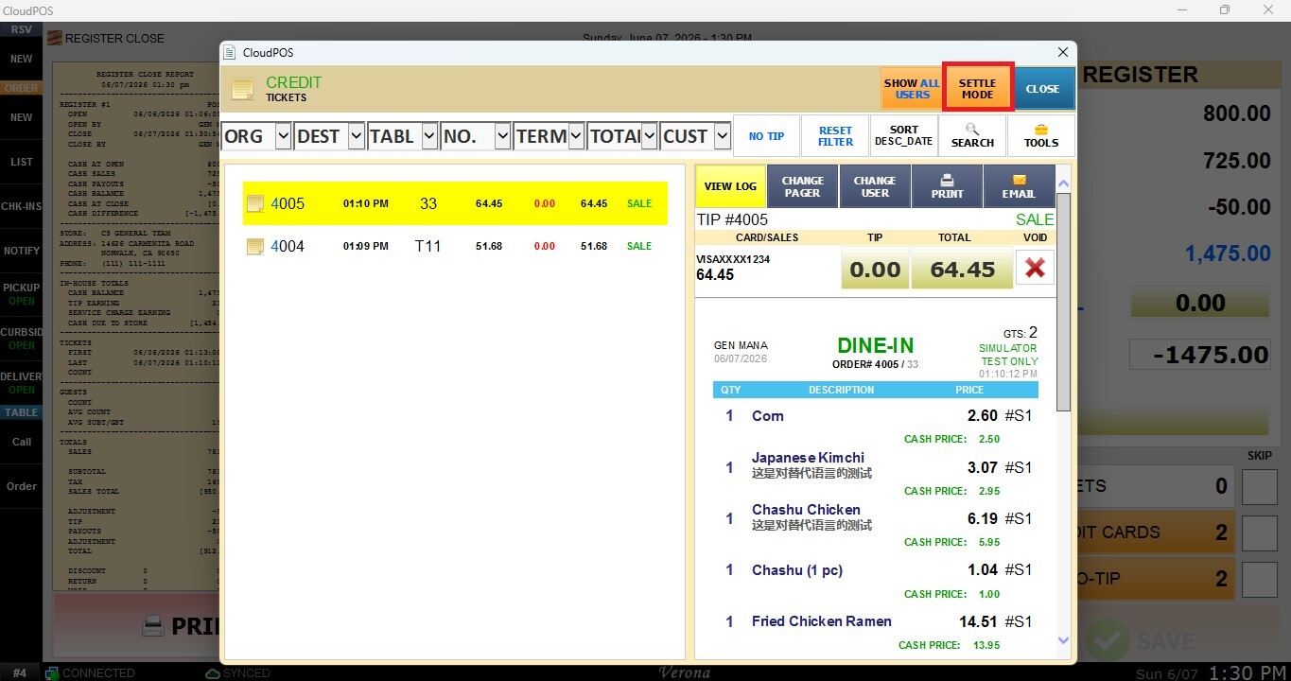Click RESET FILTER

click(x=835, y=136)
